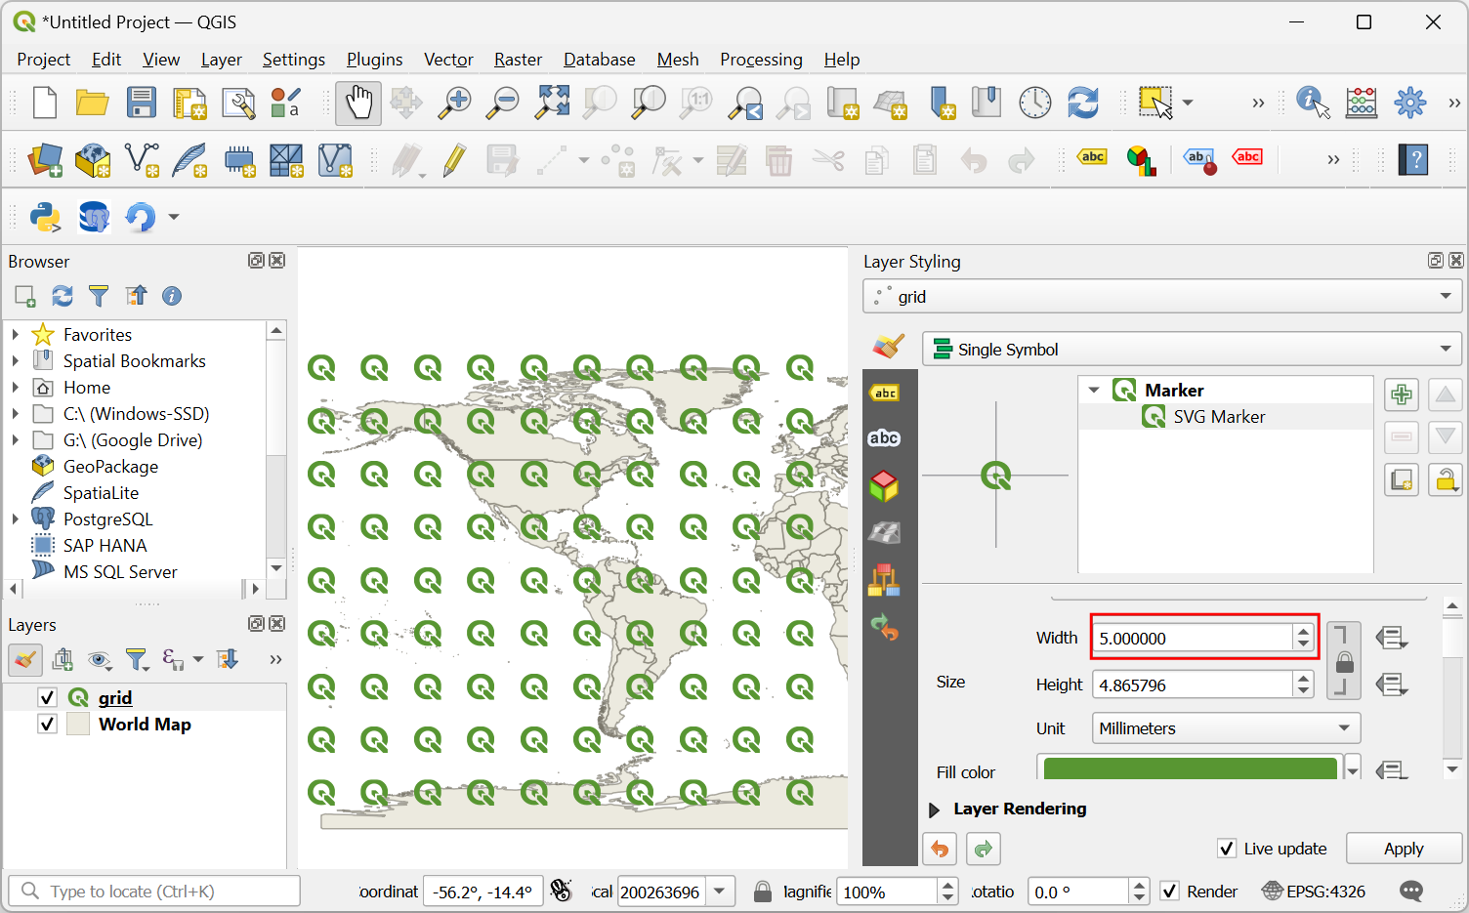Toggle the lock aspect ratio icon
This screenshot has width=1469, height=913.
(x=1344, y=662)
